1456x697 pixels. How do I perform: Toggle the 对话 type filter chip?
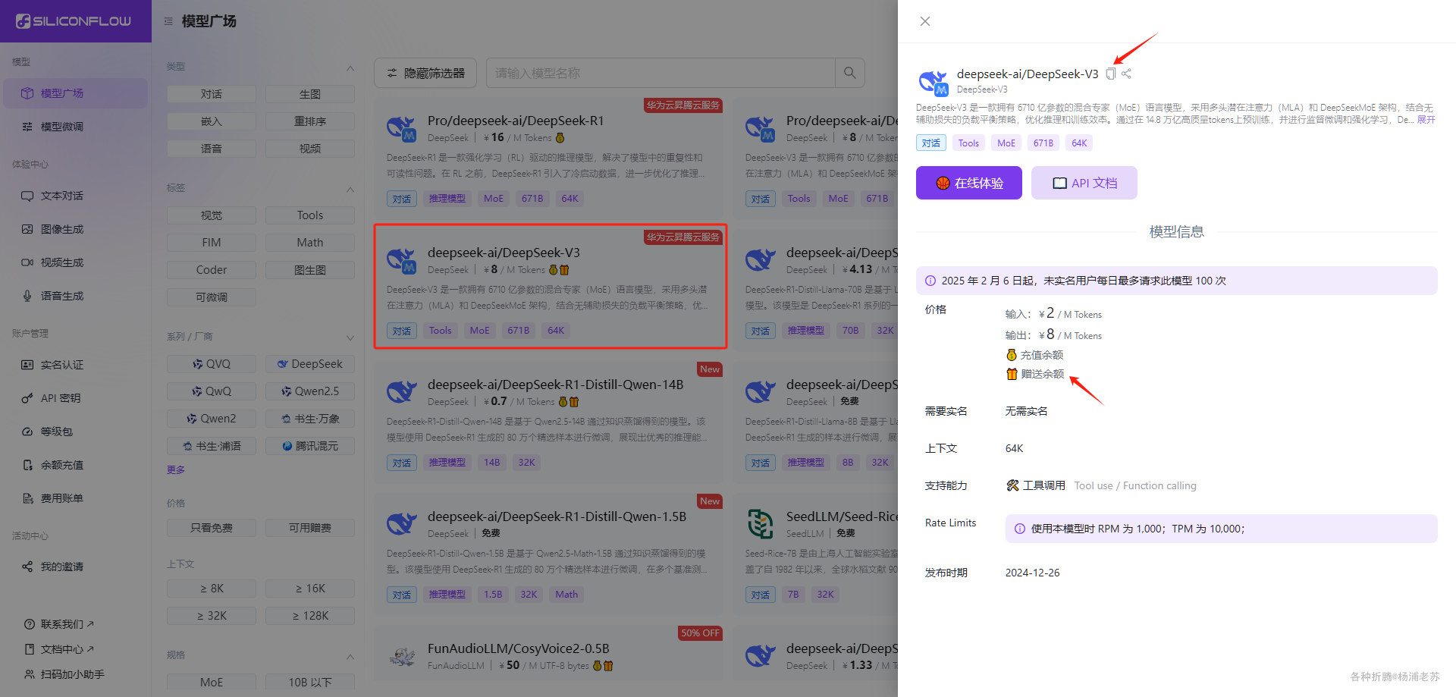pos(212,94)
